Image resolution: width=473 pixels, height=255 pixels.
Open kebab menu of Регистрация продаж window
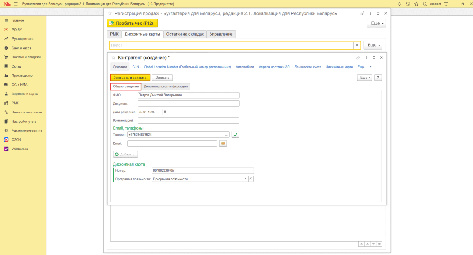370,13
